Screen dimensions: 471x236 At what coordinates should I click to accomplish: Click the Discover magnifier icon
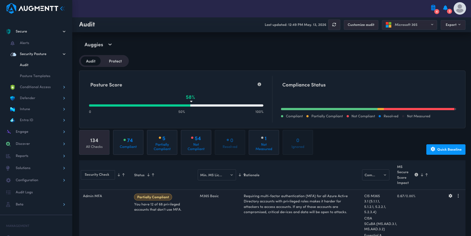click(9, 144)
